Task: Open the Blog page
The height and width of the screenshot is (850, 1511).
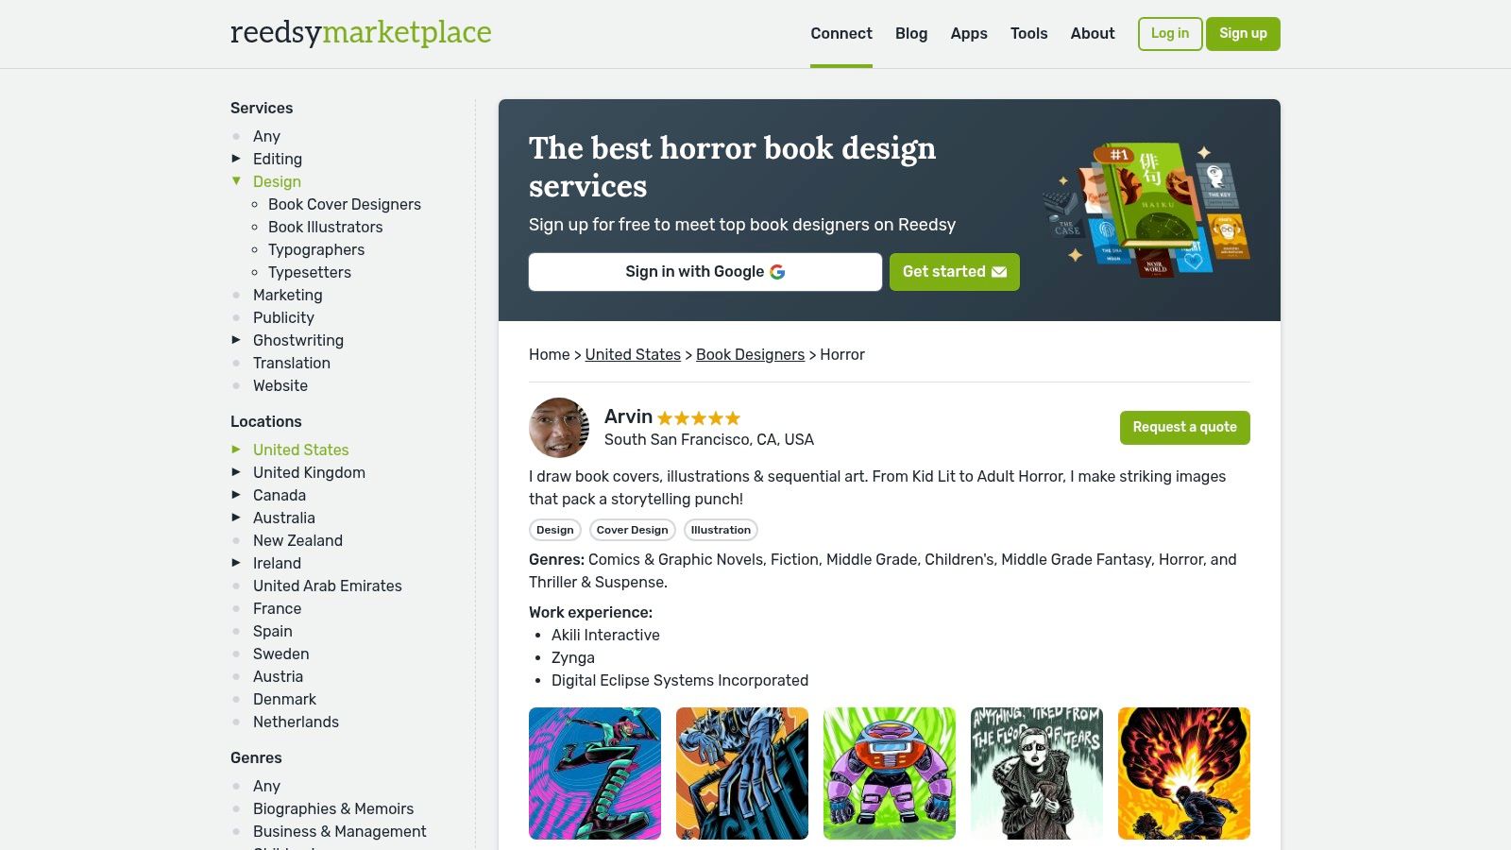Action: click(910, 33)
